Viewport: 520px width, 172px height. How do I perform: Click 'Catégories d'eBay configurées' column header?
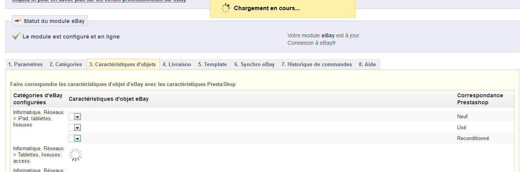38,99
